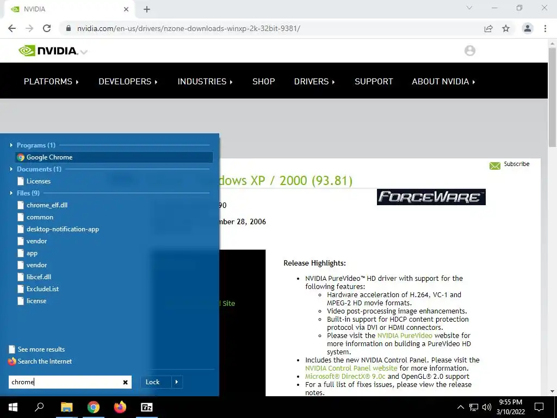Click the Subscribe envelope icon

pyautogui.click(x=494, y=165)
